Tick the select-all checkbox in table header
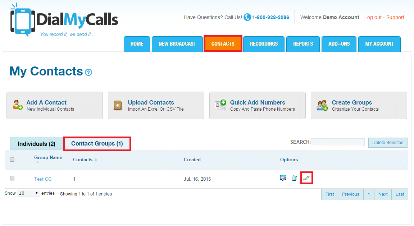The image size is (414, 226). pyautogui.click(x=12, y=160)
